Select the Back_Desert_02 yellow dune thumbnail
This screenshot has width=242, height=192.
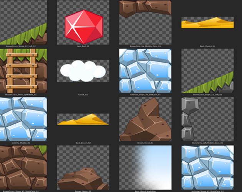point(83,119)
